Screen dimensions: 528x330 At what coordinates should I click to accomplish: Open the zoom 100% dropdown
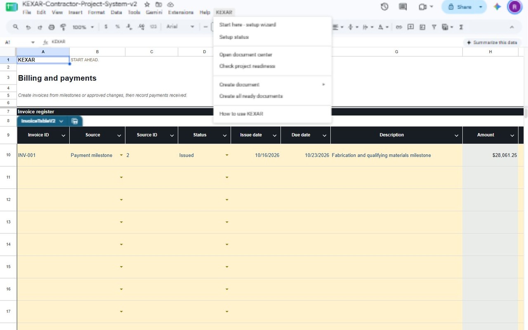tap(83, 27)
